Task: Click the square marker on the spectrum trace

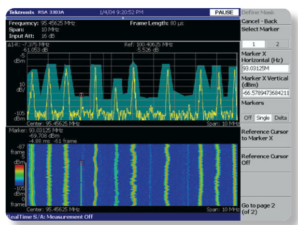Action: 81,95
